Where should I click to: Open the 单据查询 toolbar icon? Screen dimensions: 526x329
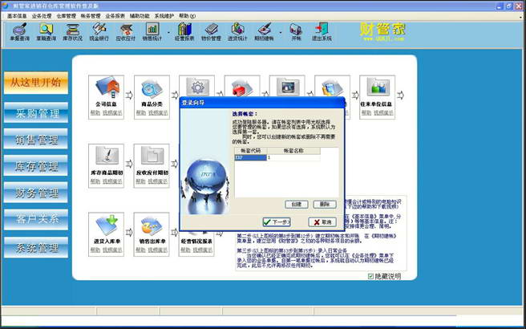pos(19,32)
